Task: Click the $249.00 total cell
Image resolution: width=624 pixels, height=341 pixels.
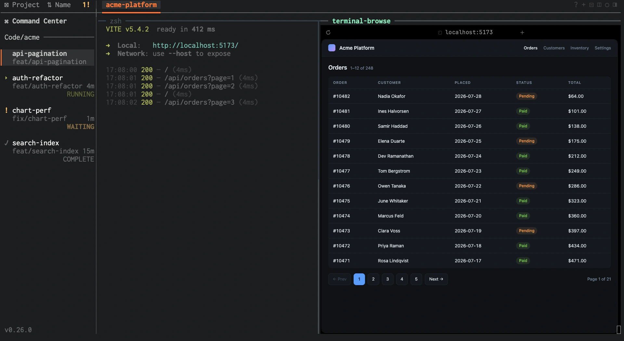Action: (577, 171)
